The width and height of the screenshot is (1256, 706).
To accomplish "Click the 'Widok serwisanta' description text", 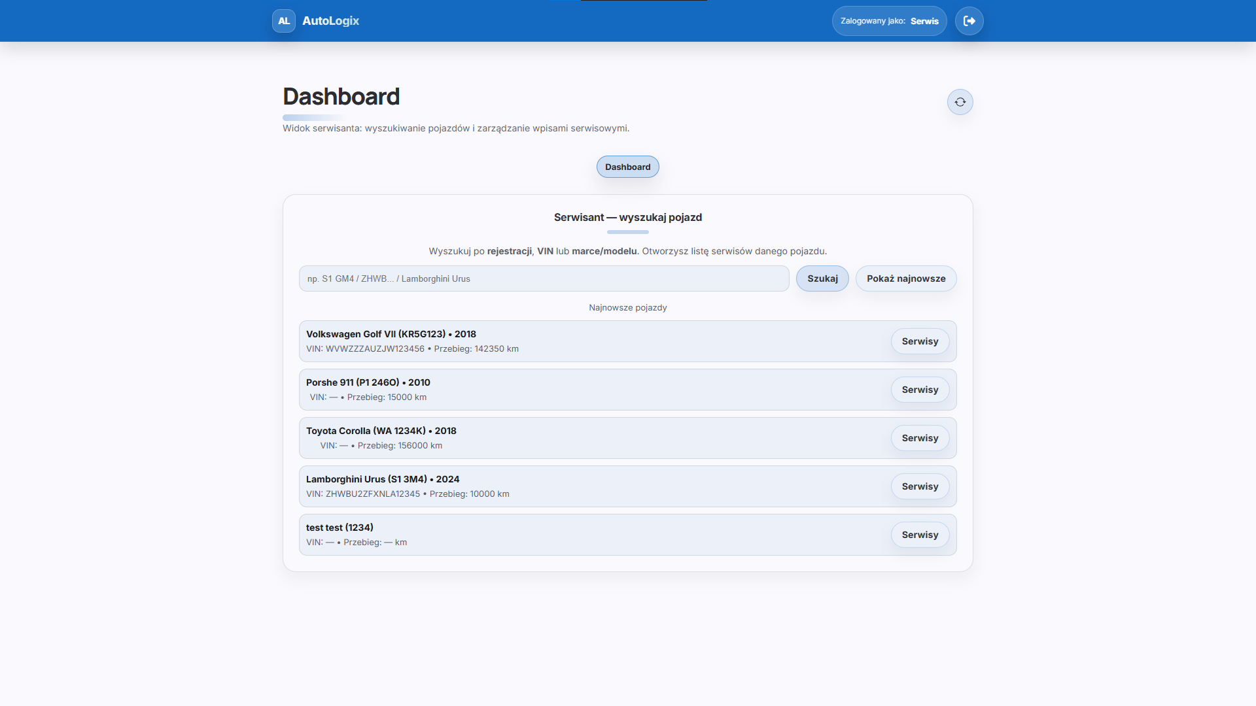I will point(456,128).
